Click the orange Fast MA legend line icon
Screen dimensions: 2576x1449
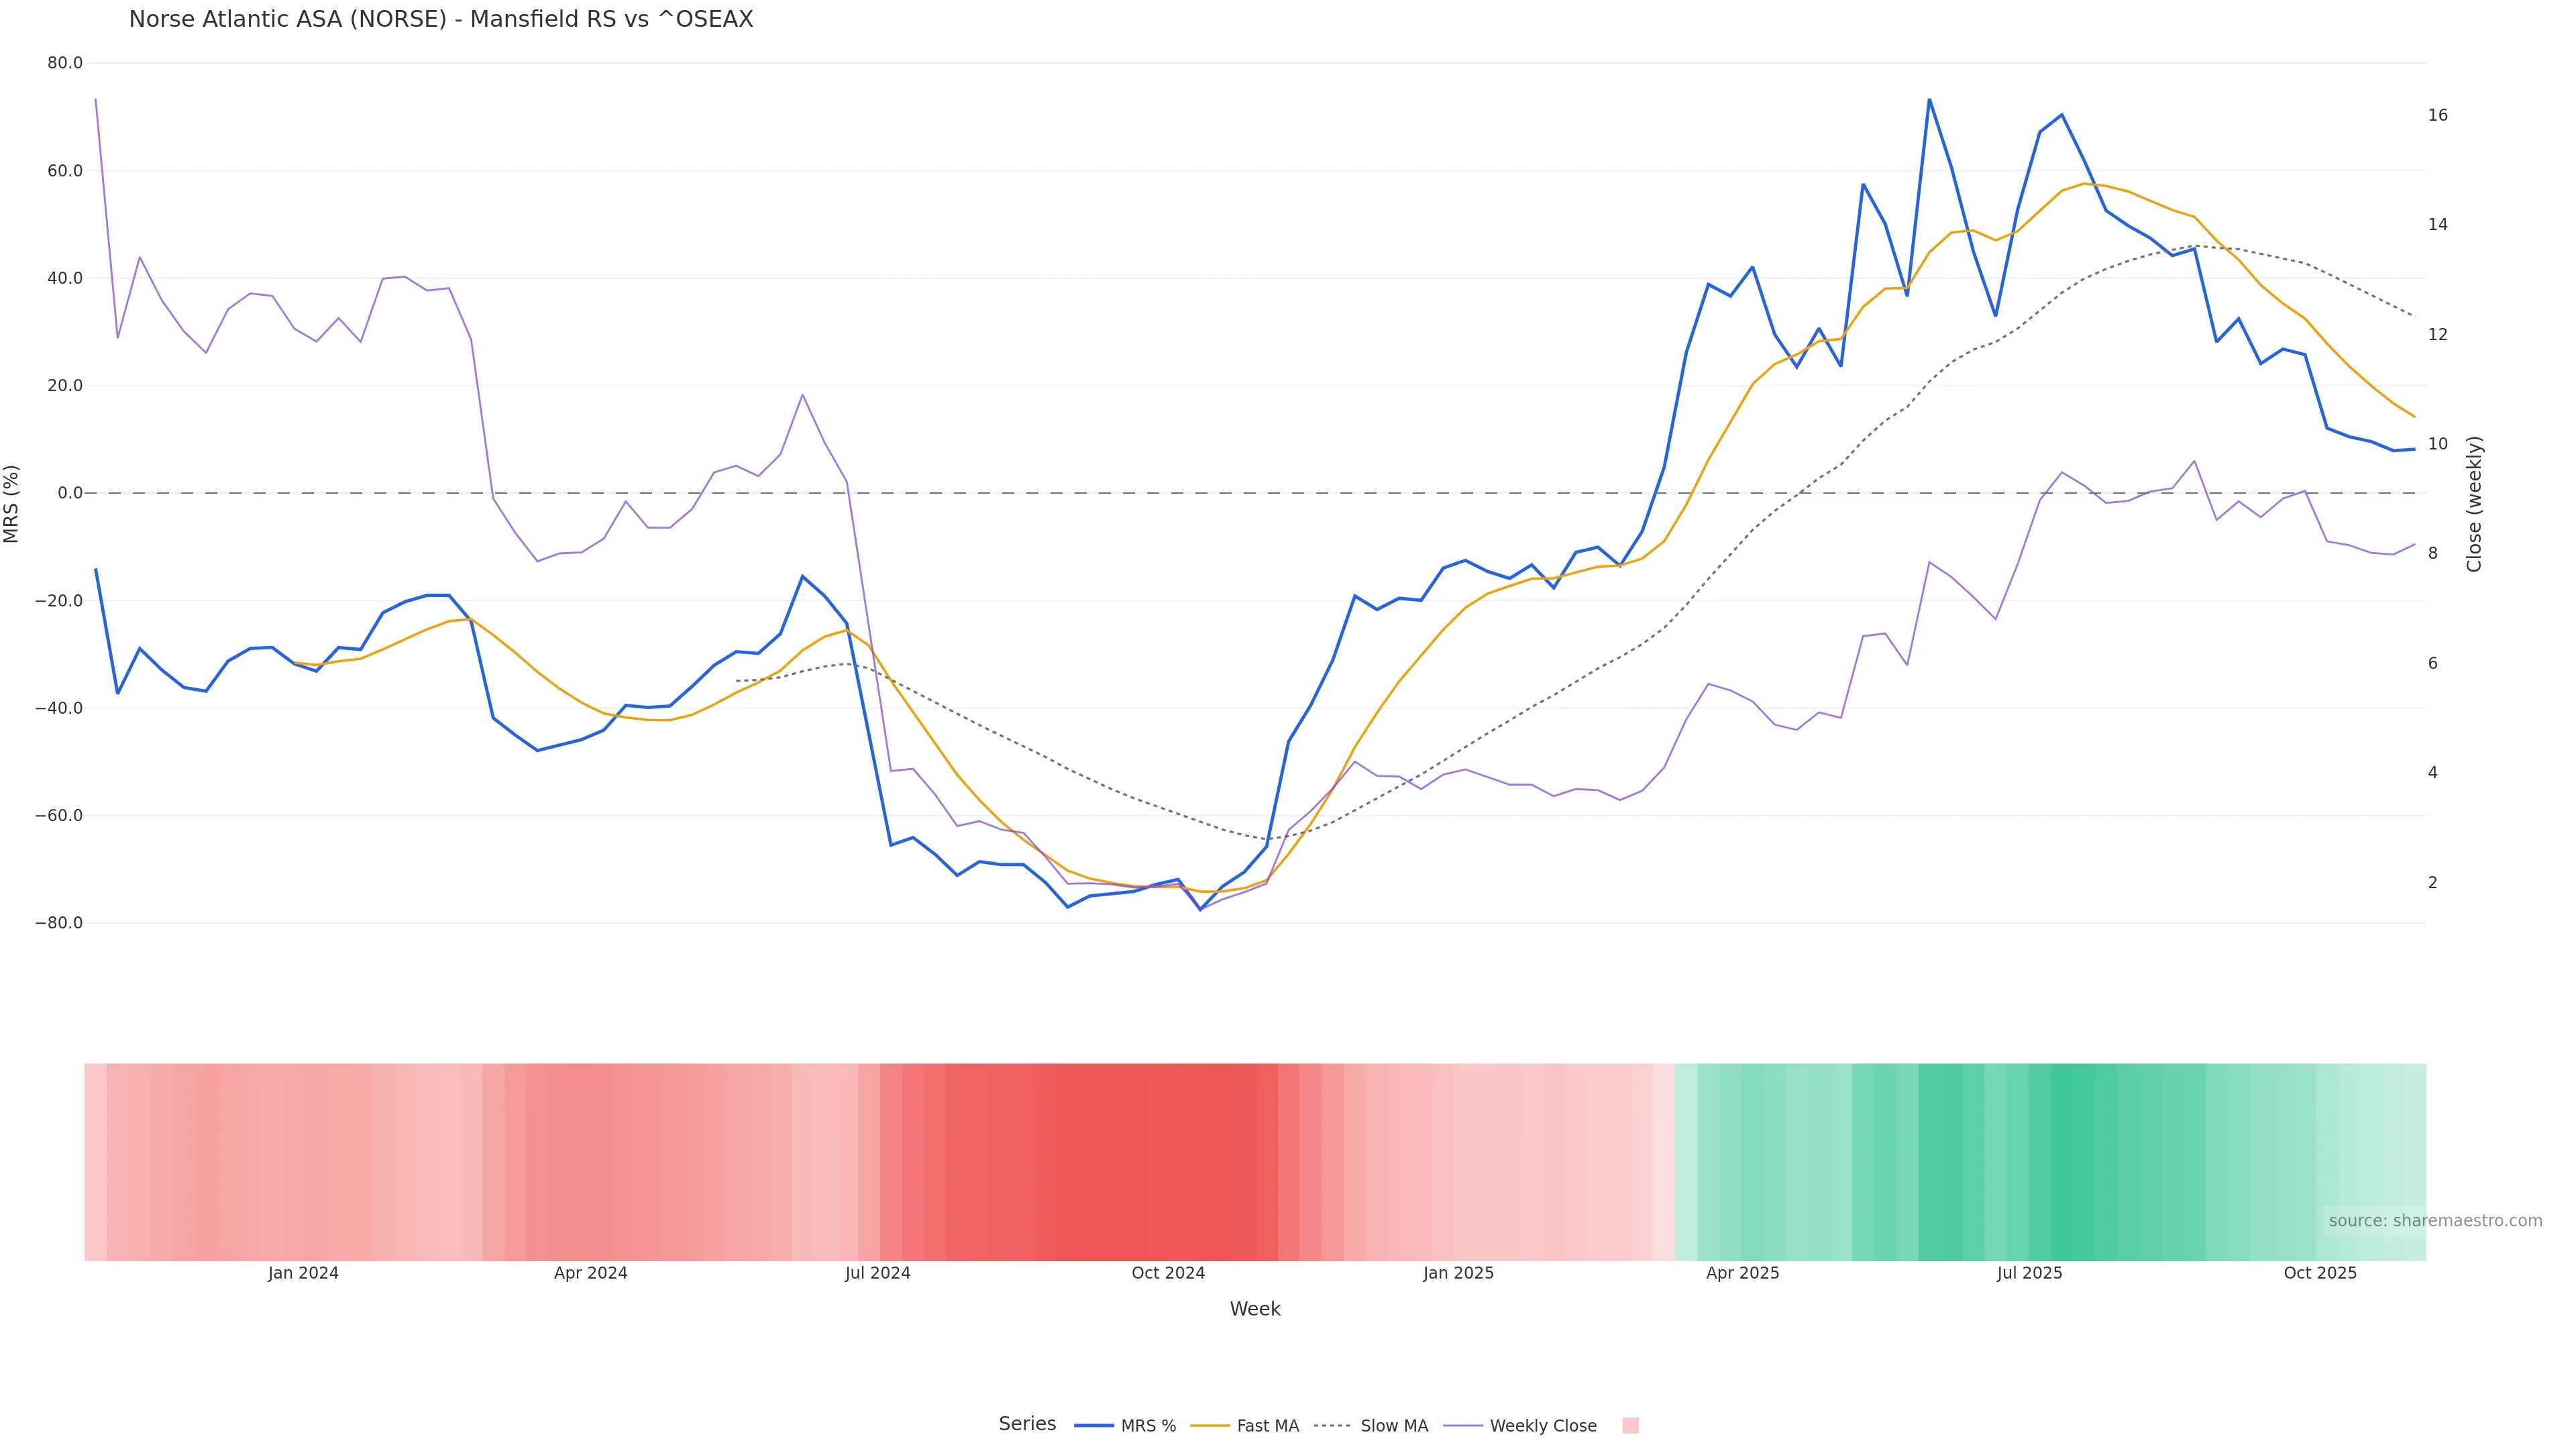pyautogui.click(x=1210, y=1425)
